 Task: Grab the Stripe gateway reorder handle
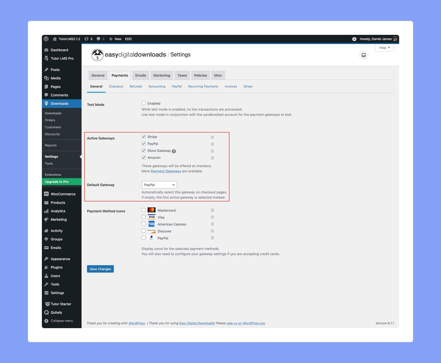(x=212, y=137)
